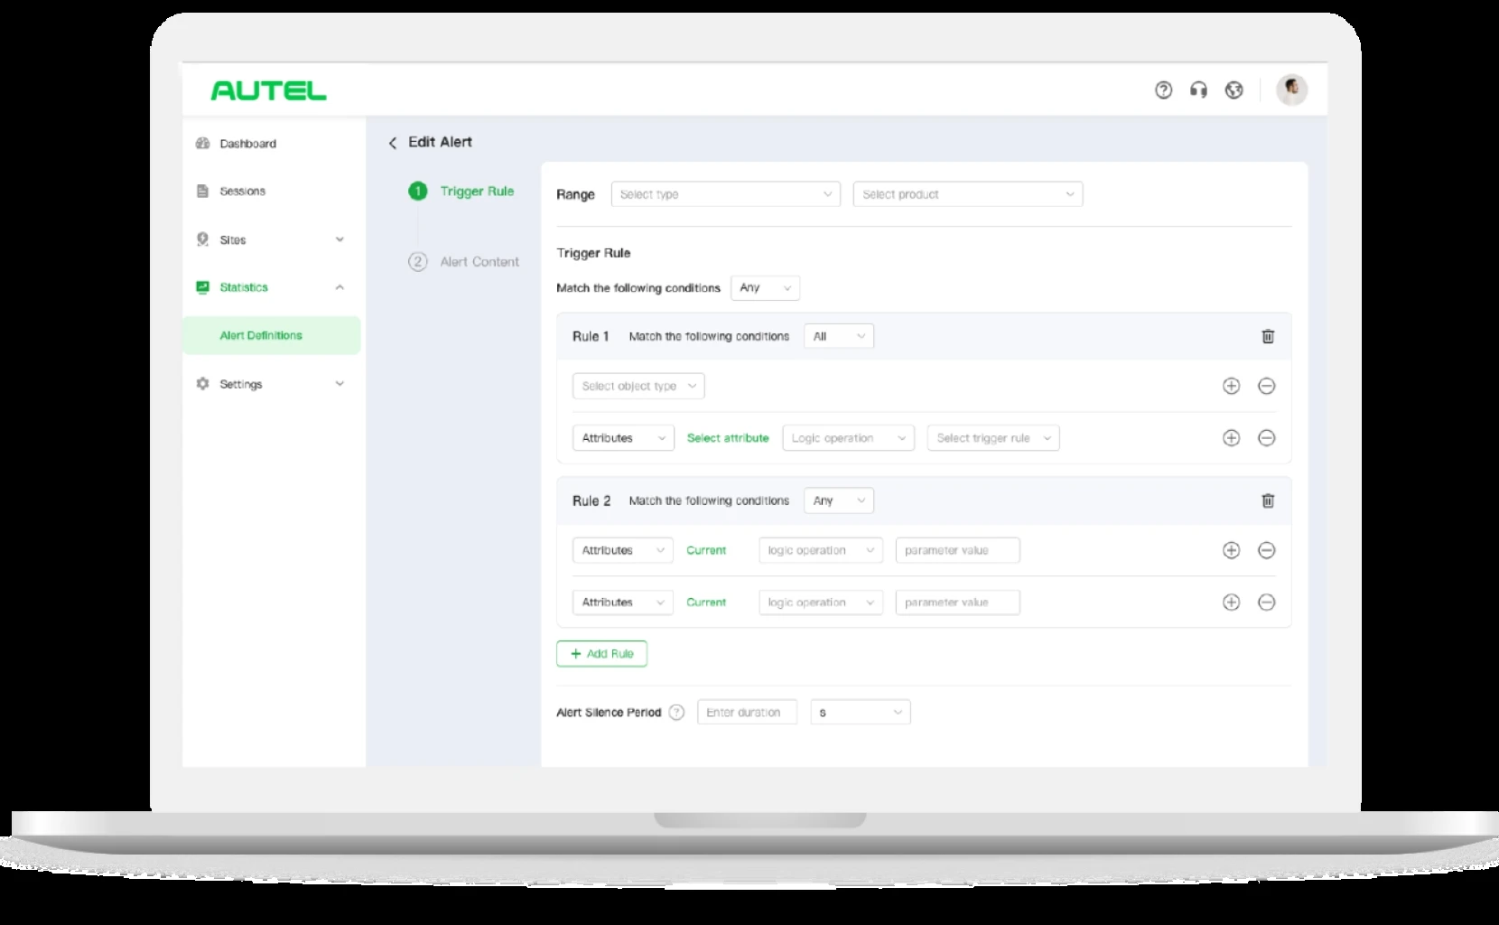
Task: Open the language globe icon
Action: [1234, 89]
